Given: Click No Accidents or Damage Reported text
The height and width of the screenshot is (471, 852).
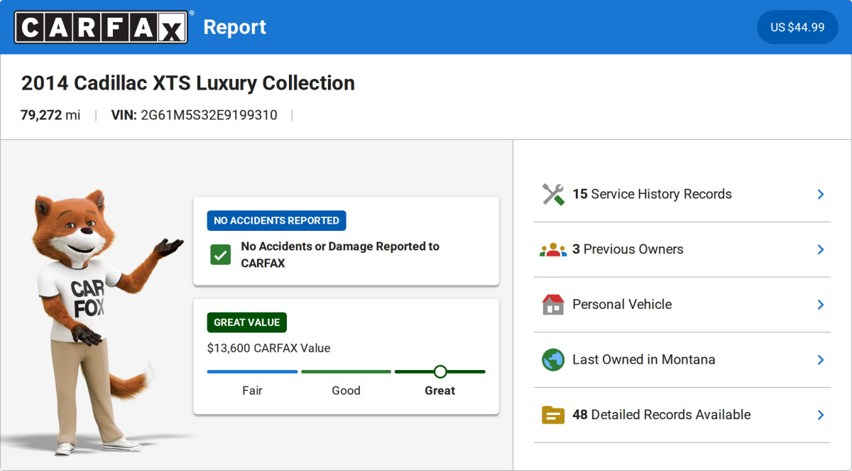Looking at the screenshot, I should pyautogui.click(x=340, y=254).
